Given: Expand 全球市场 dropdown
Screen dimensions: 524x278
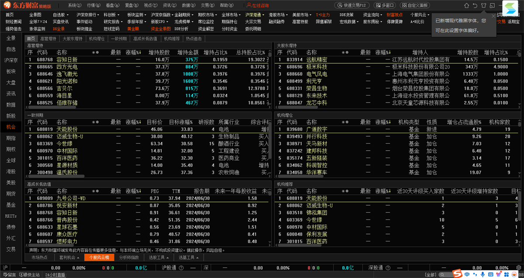Looking at the screenshot, I should pyautogui.click(x=231, y=15).
